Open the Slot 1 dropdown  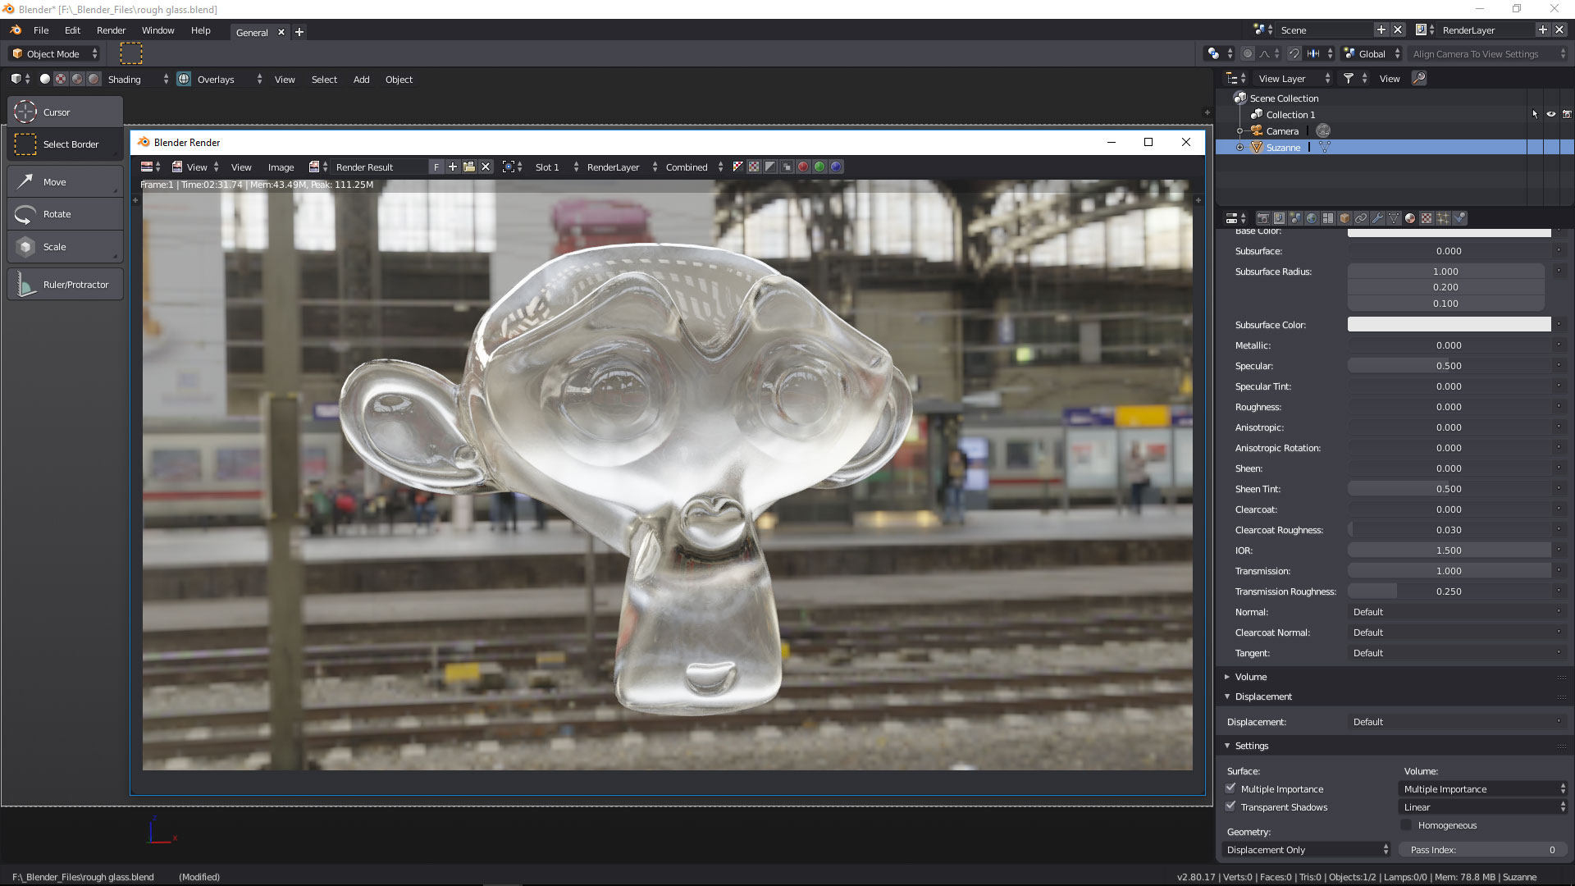(x=556, y=167)
